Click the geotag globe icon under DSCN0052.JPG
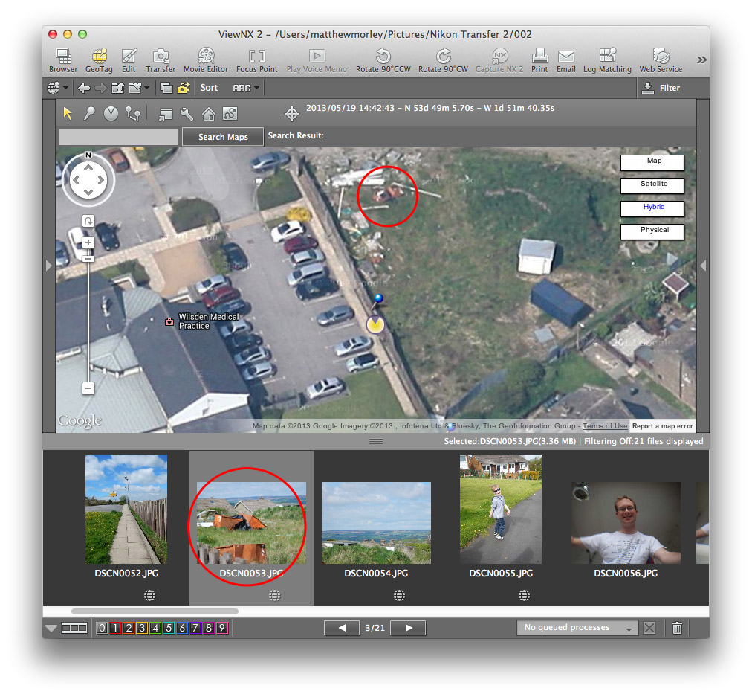The image size is (752, 697). [x=149, y=596]
